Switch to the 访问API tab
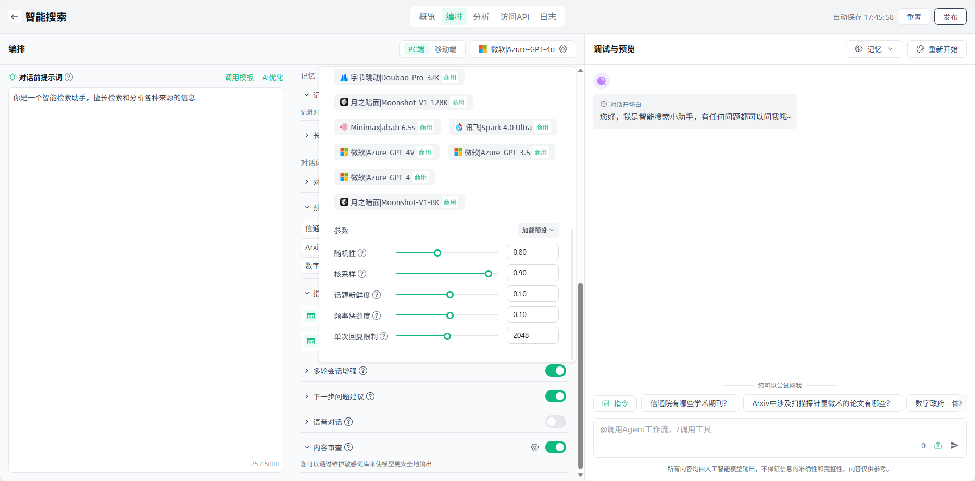Image resolution: width=975 pixels, height=481 pixels. pos(515,17)
